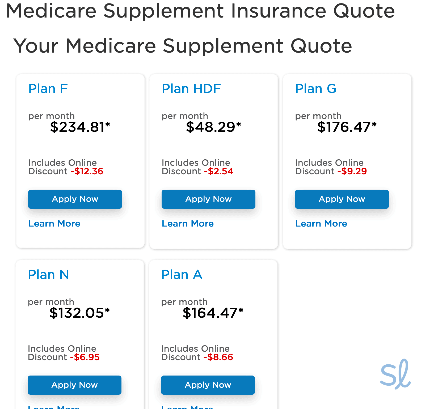This screenshot has height=409, width=421.
Task: Select the Plan N heading
Action: 48,275
